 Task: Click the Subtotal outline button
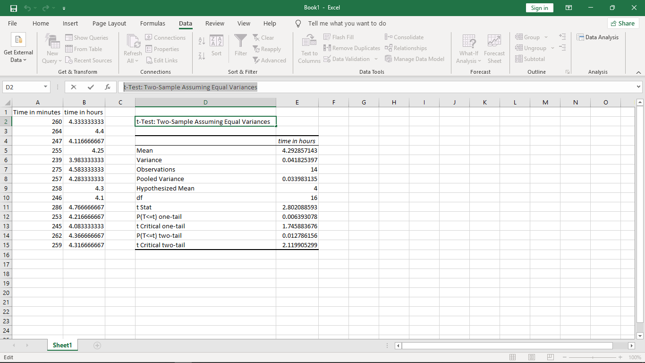(x=530, y=59)
